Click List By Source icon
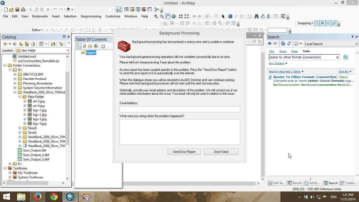 point(84,46)
